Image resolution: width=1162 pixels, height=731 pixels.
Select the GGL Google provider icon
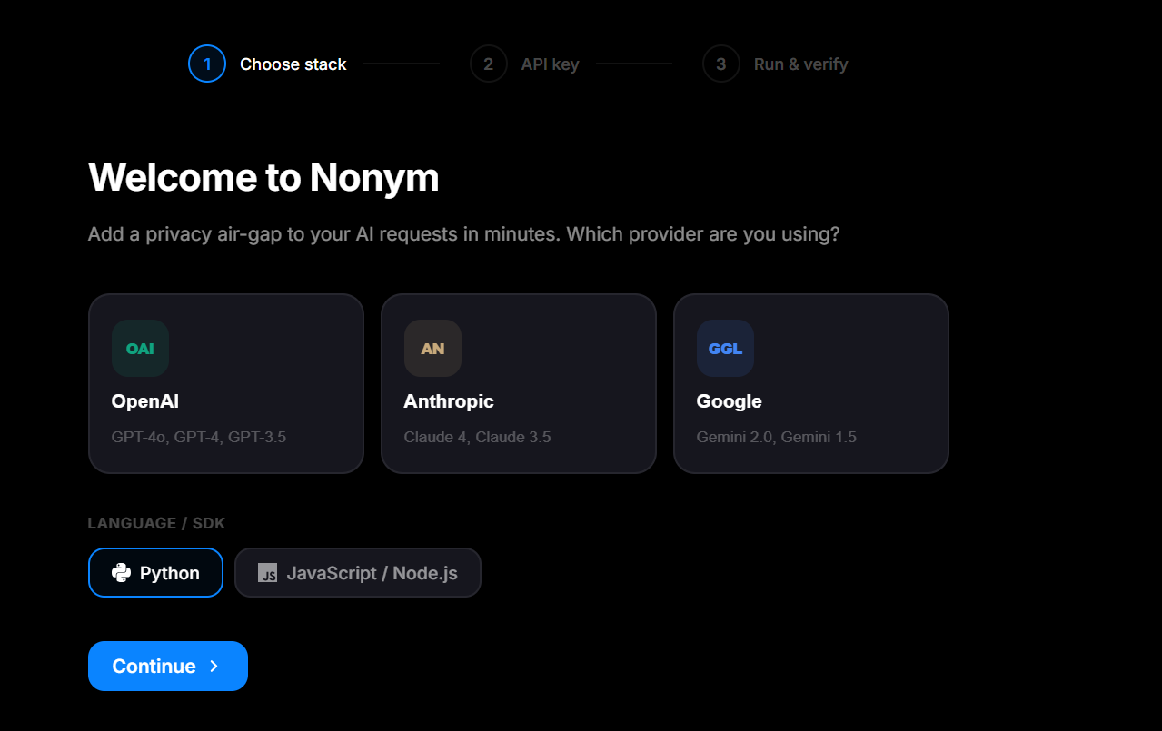coord(725,348)
